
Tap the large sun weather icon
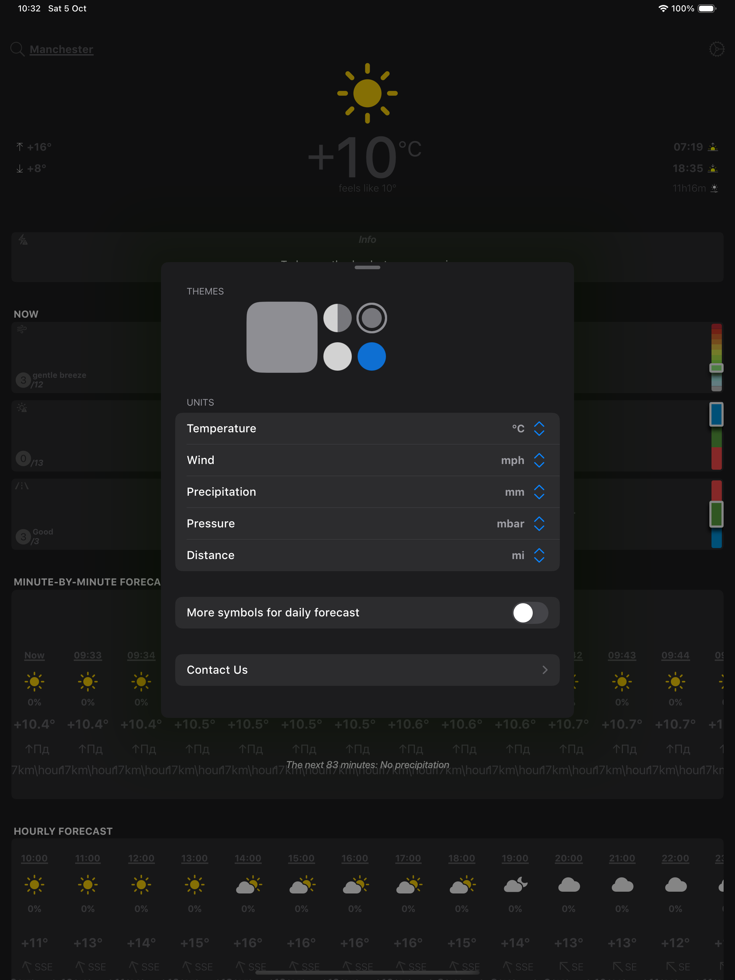(x=367, y=93)
